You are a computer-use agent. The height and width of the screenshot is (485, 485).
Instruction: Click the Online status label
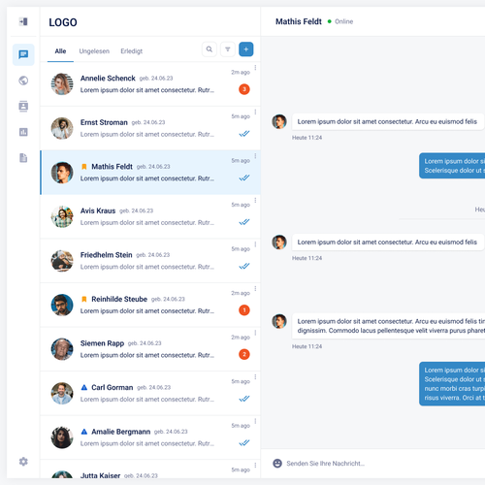pos(343,21)
